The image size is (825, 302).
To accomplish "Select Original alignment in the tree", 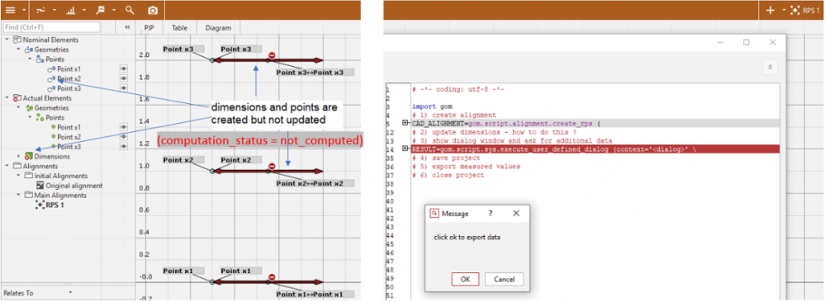I will click(x=74, y=186).
